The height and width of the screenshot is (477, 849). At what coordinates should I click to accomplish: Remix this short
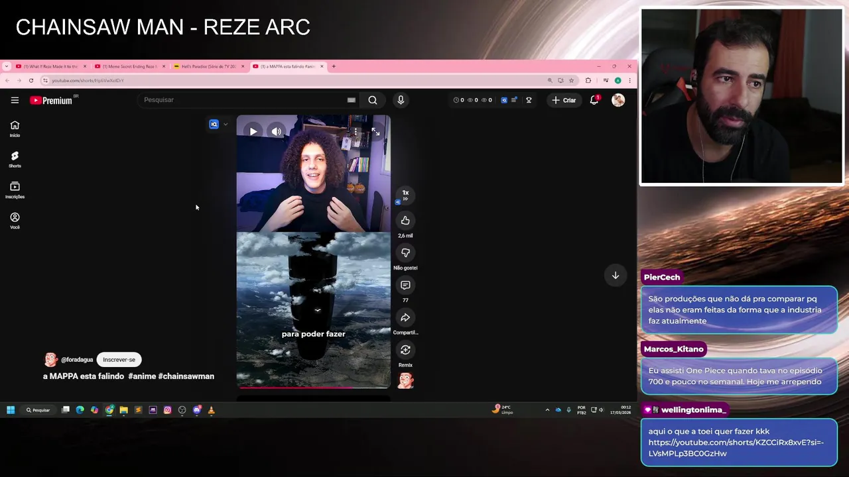click(x=405, y=350)
